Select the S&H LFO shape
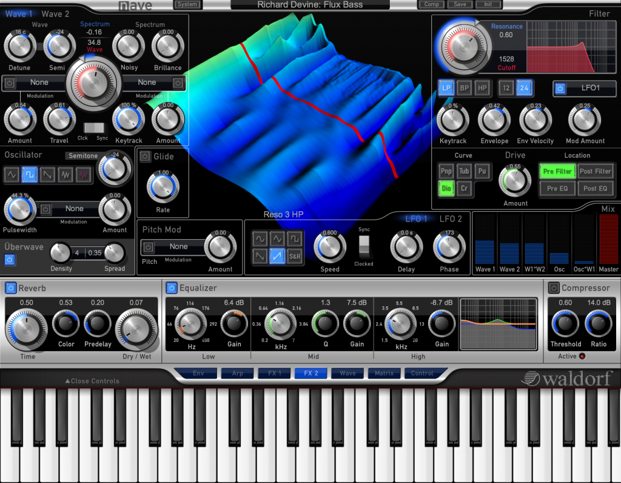The height and width of the screenshot is (483, 621). [295, 257]
